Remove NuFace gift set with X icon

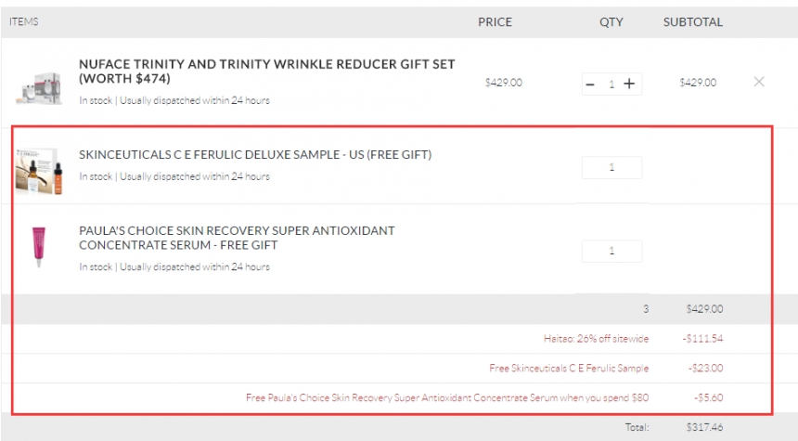[x=759, y=82]
